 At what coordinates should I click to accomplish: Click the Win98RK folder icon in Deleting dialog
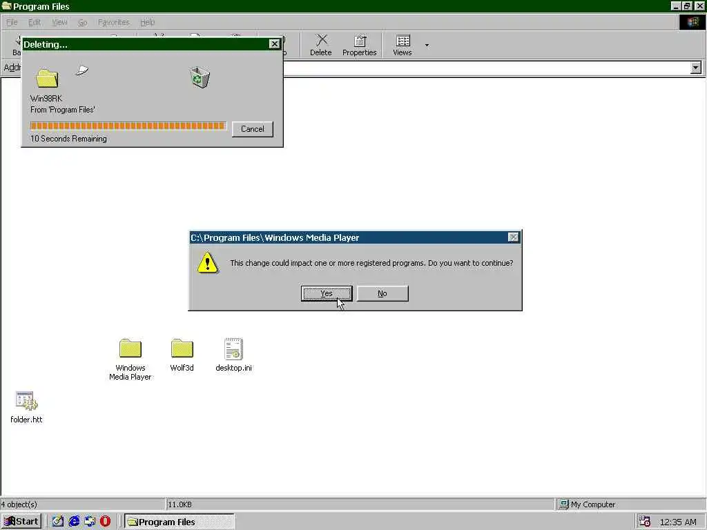tap(47, 79)
